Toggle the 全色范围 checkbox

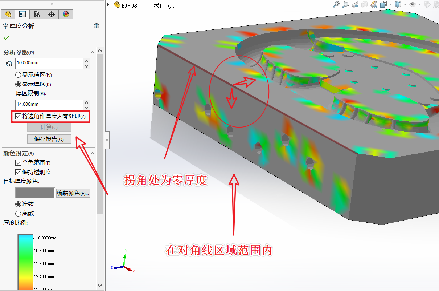tap(18, 163)
